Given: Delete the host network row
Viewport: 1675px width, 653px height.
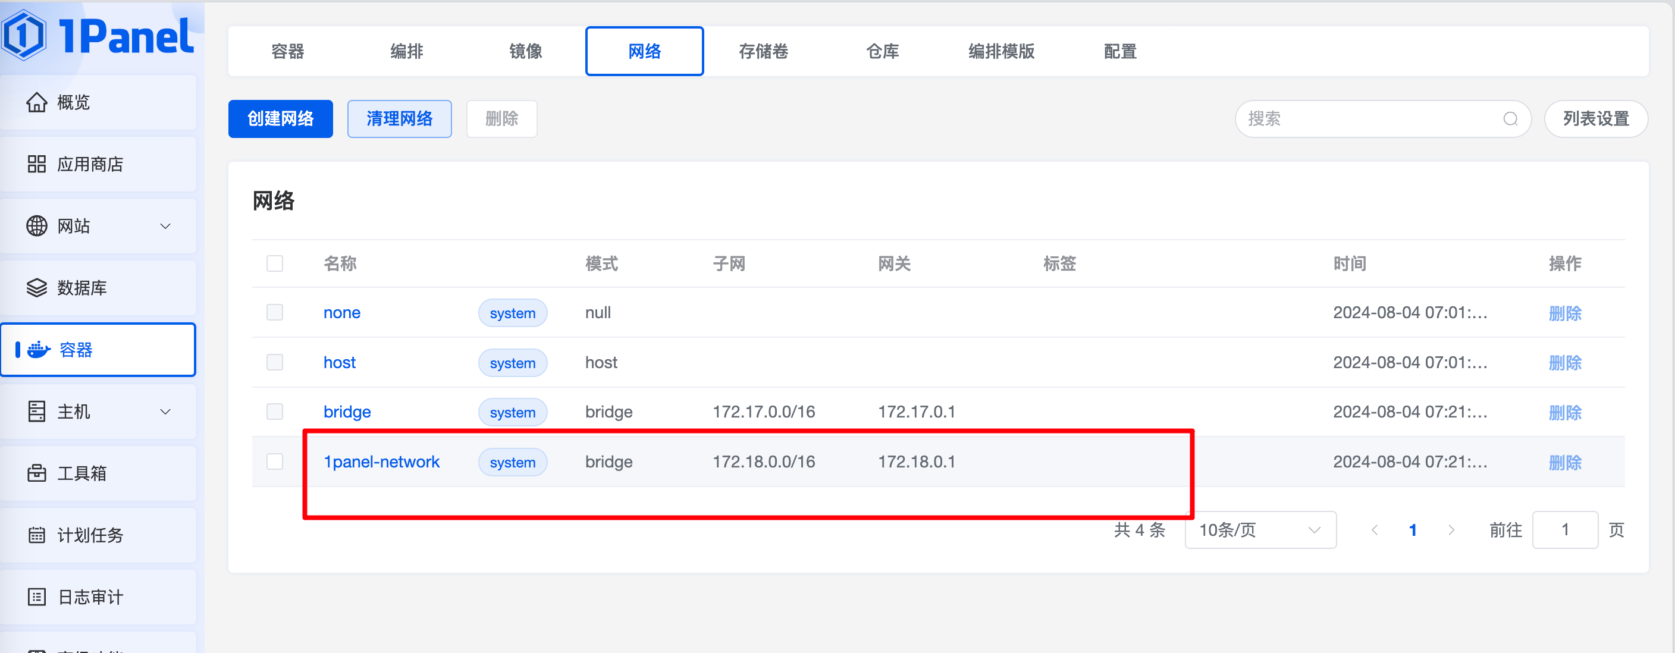Looking at the screenshot, I should pyautogui.click(x=1565, y=363).
